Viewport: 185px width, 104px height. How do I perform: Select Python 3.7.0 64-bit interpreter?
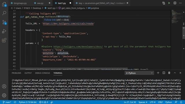click(28, 102)
